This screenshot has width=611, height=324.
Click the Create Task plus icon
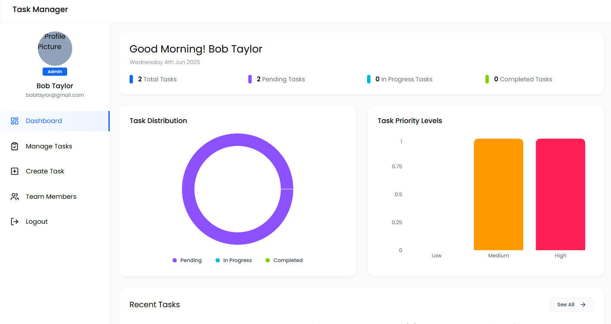15,171
